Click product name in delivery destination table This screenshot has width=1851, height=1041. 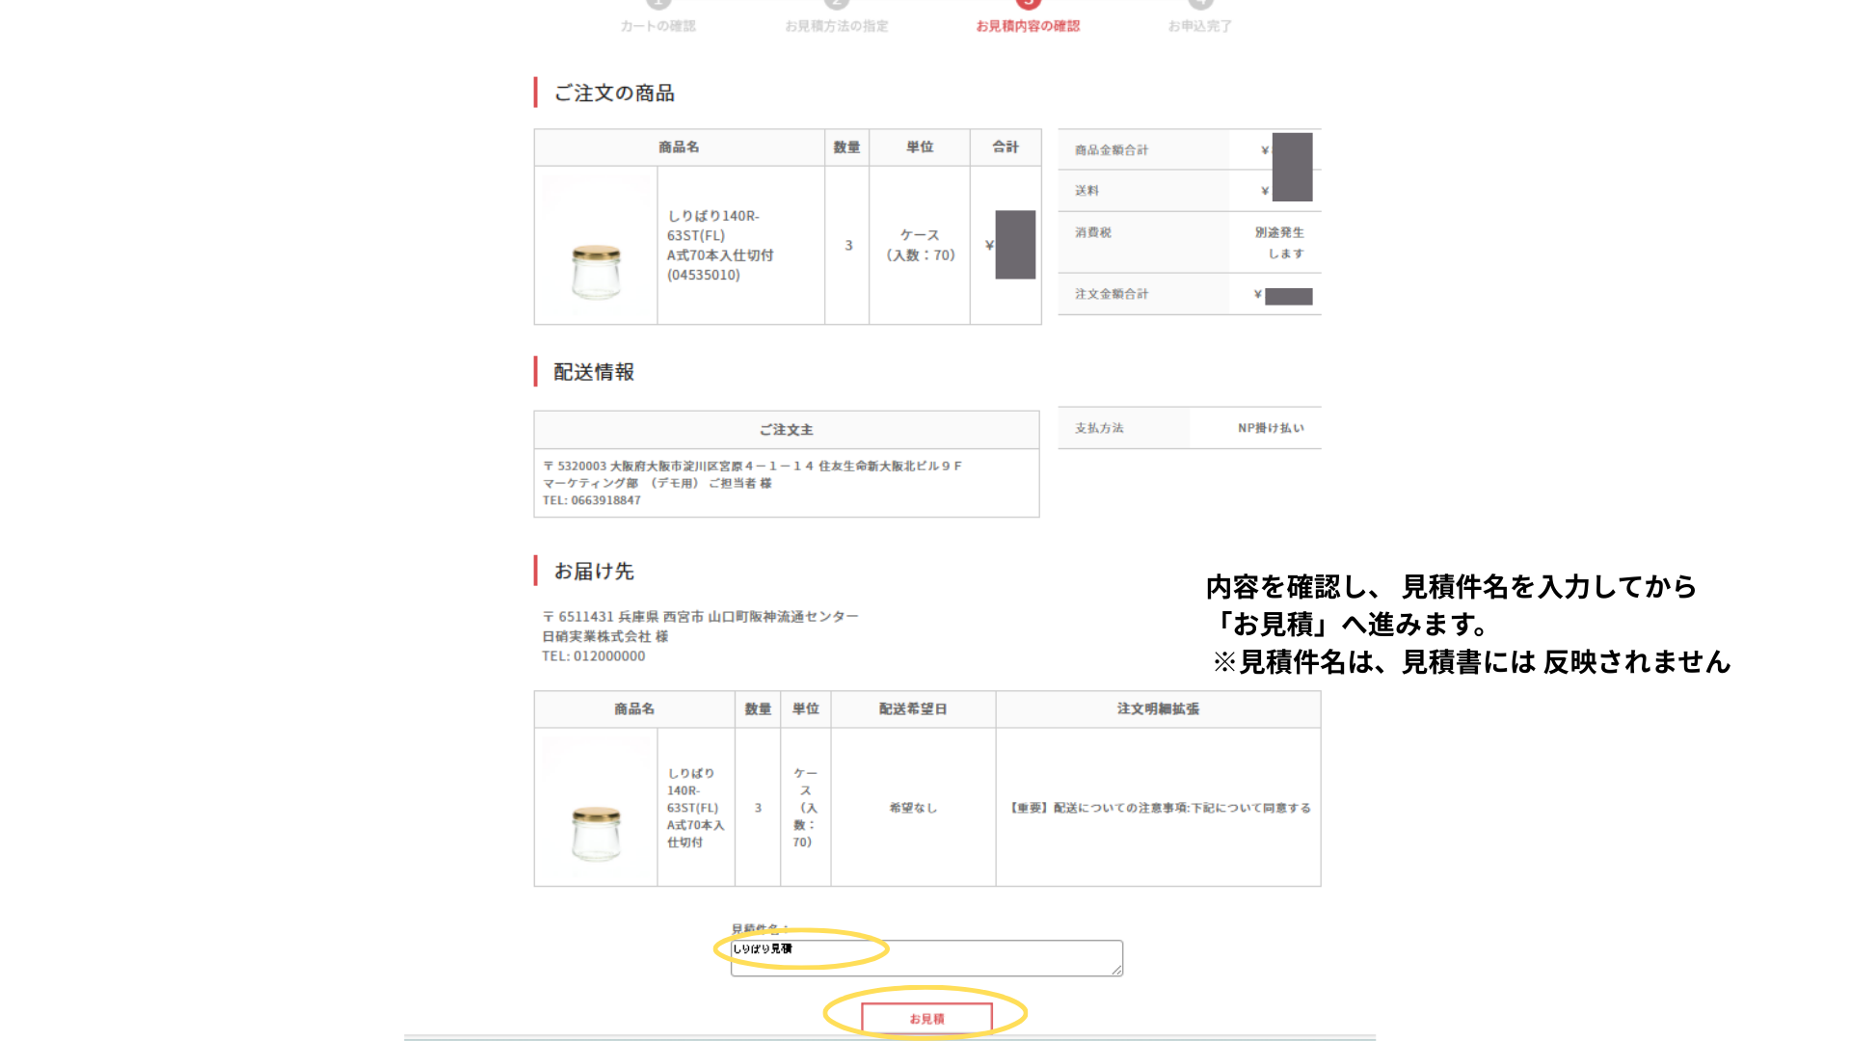pyautogui.click(x=694, y=807)
